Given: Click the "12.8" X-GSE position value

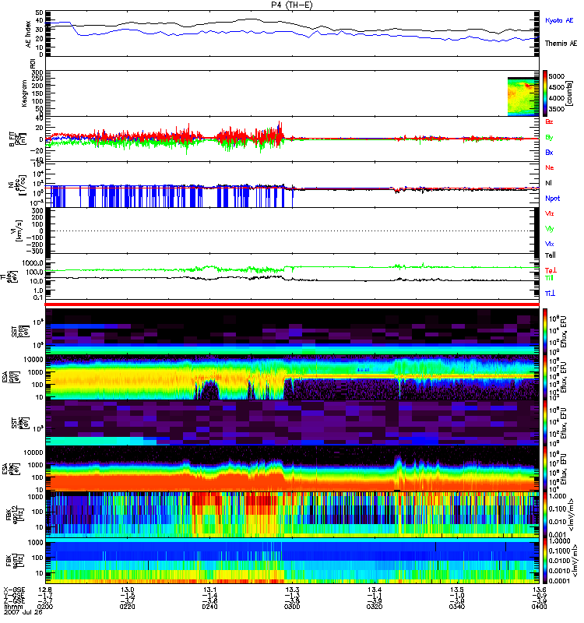Looking at the screenshot, I should [44, 590].
